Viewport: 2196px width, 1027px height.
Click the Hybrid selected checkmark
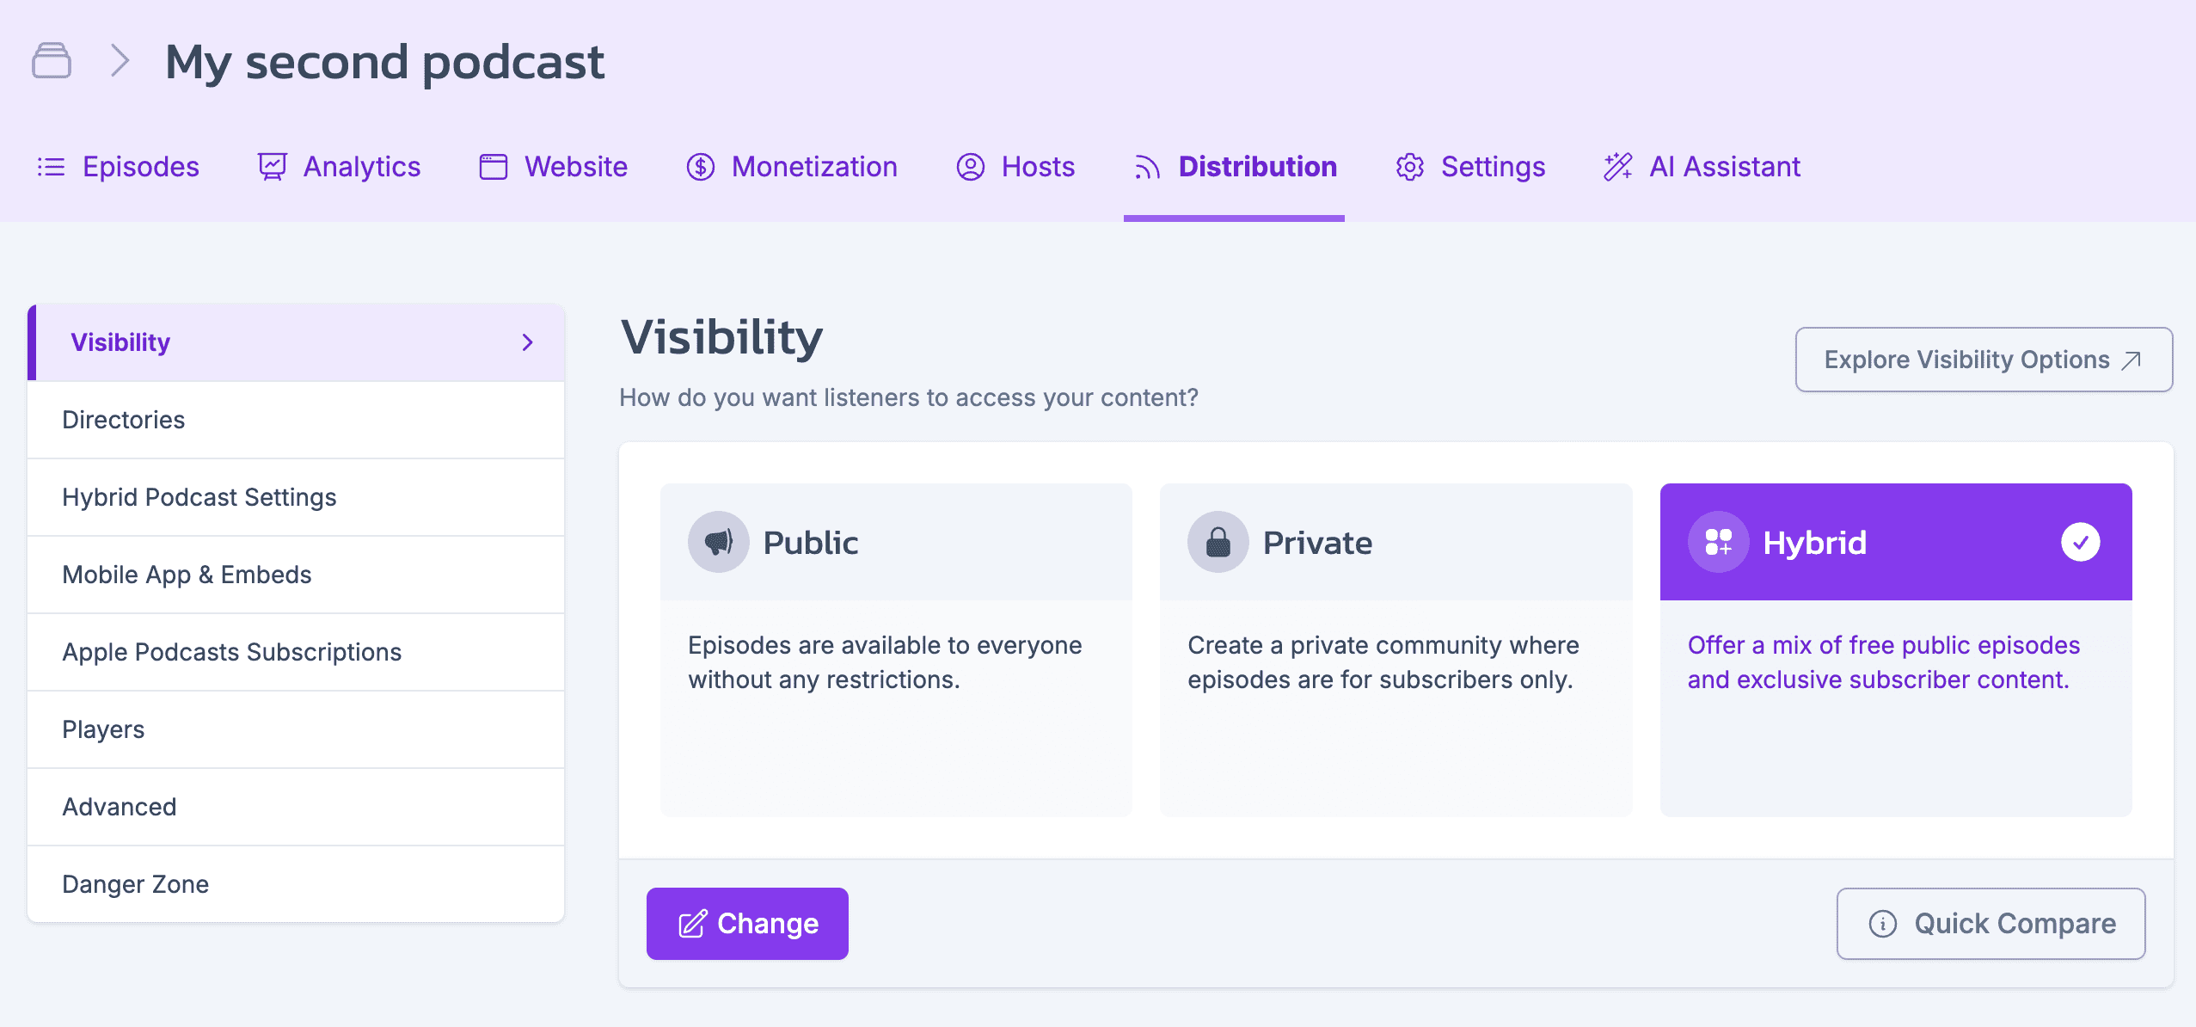[x=2081, y=542]
